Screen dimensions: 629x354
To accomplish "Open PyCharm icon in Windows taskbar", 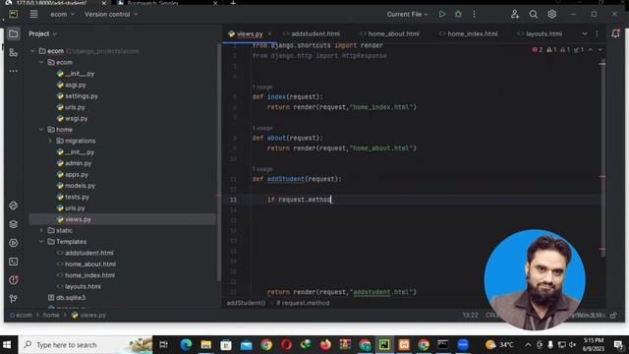I will pos(384,344).
